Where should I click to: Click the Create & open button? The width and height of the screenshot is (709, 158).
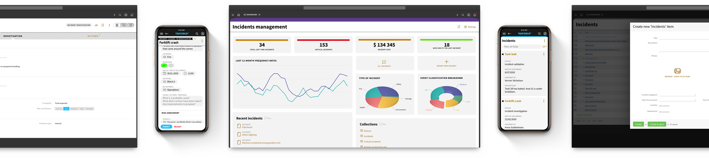(657, 124)
